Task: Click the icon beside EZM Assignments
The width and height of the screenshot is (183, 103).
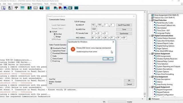Action: [155, 56]
